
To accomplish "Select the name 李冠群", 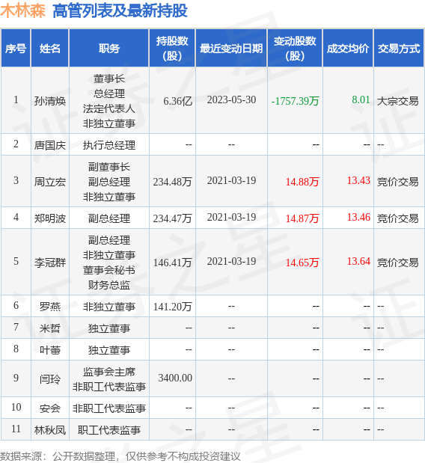I will tap(50, 263).
